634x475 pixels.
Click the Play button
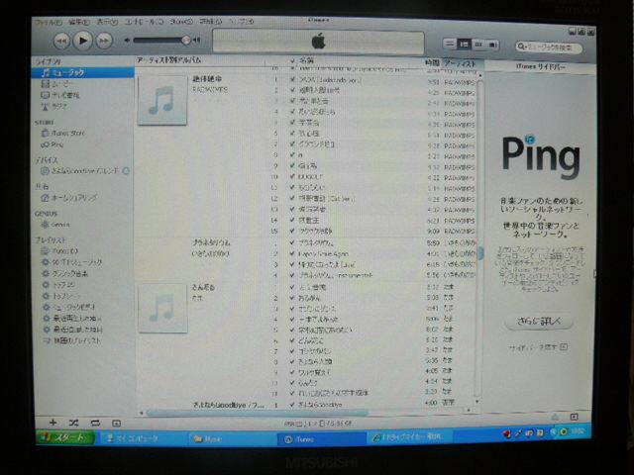coord(83,41)
